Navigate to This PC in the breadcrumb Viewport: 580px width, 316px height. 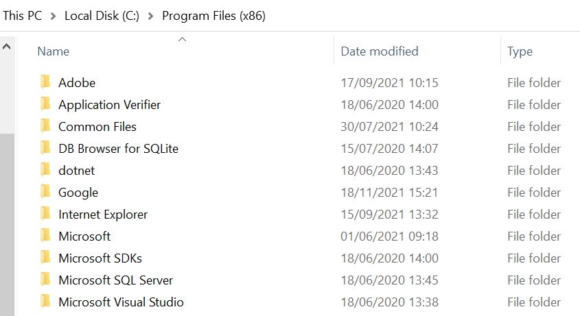[x=22, y=16]
